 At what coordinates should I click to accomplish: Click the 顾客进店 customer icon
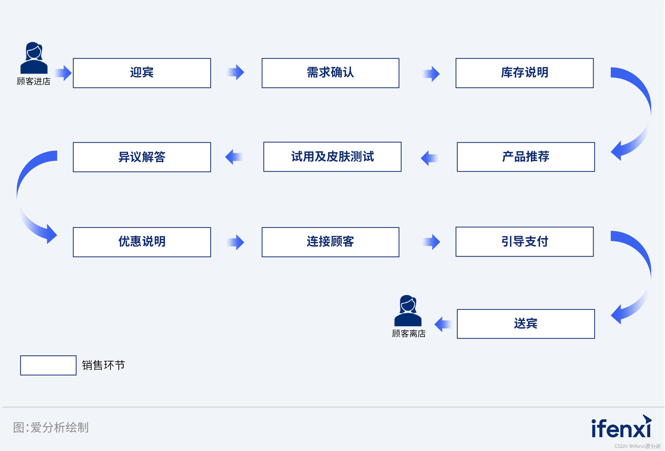[x=34, y=58]
